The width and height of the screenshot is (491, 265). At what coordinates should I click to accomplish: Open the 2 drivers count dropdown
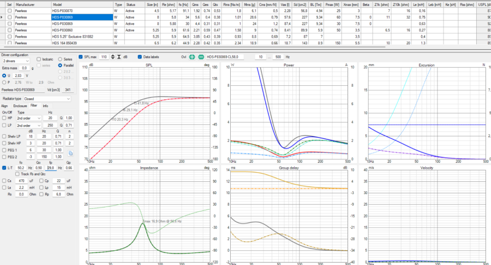point(16,61)
